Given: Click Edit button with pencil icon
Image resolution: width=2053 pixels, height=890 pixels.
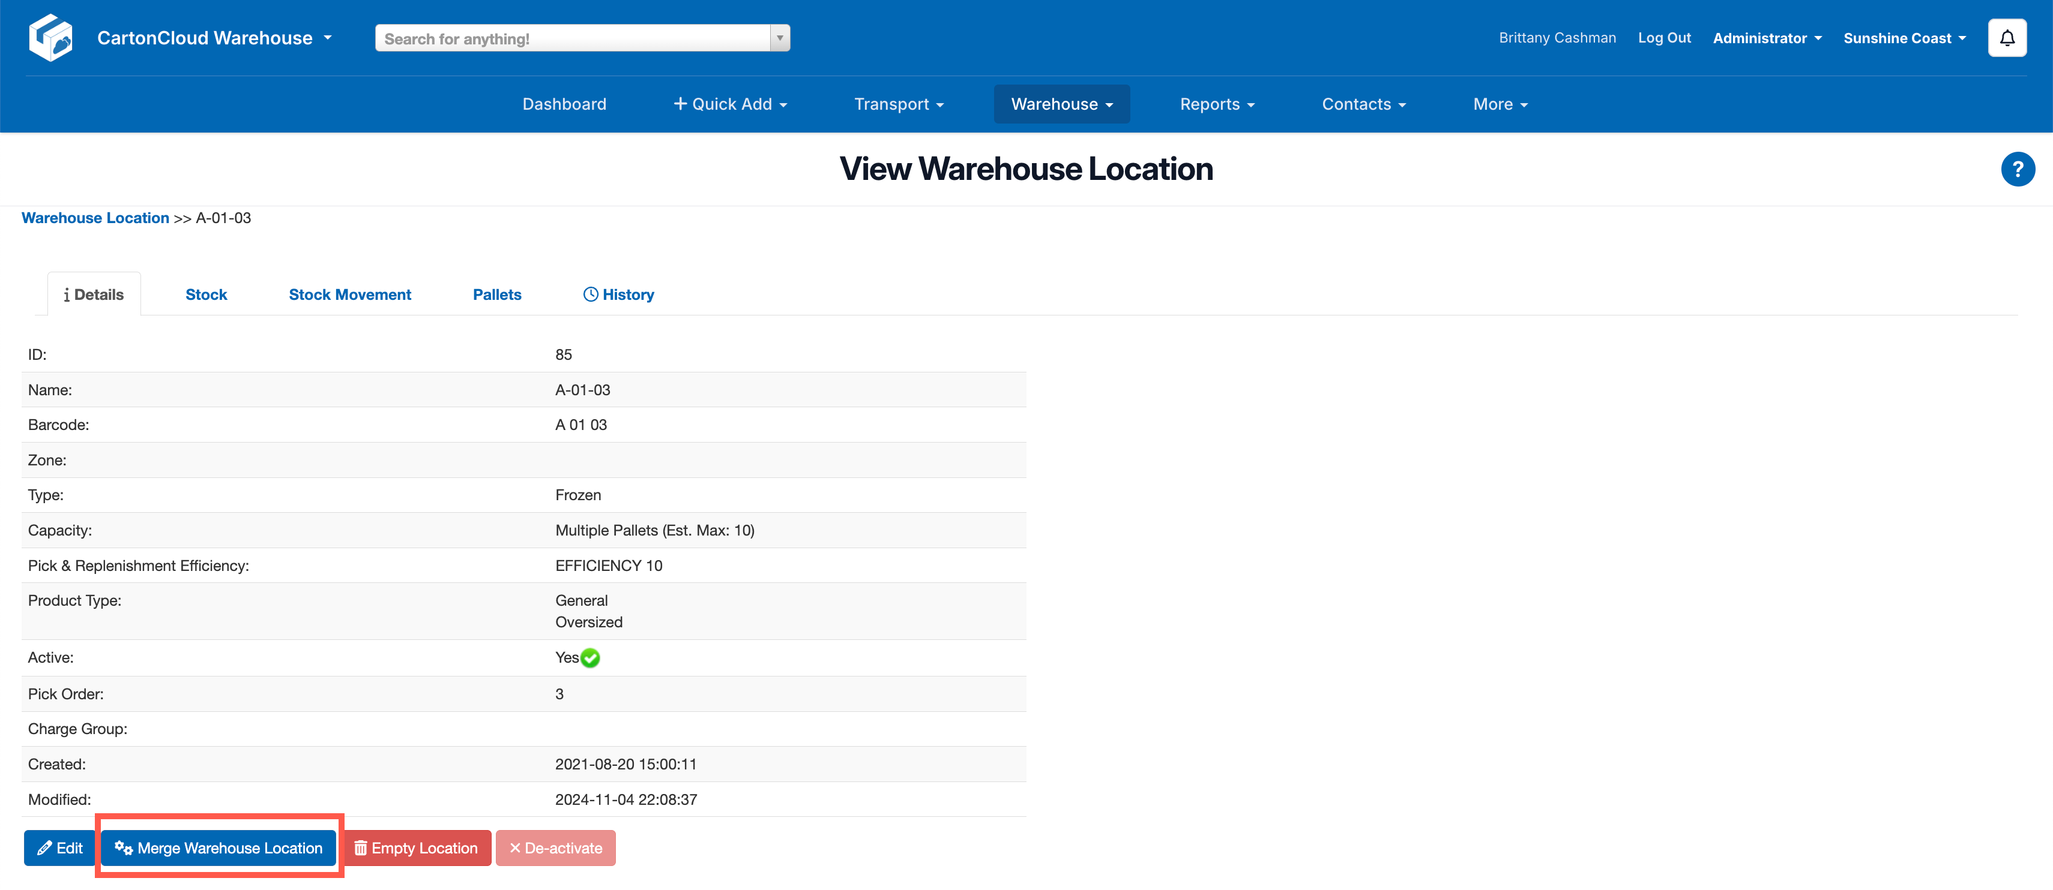Looking at the screenshot, I should (60, 848).
